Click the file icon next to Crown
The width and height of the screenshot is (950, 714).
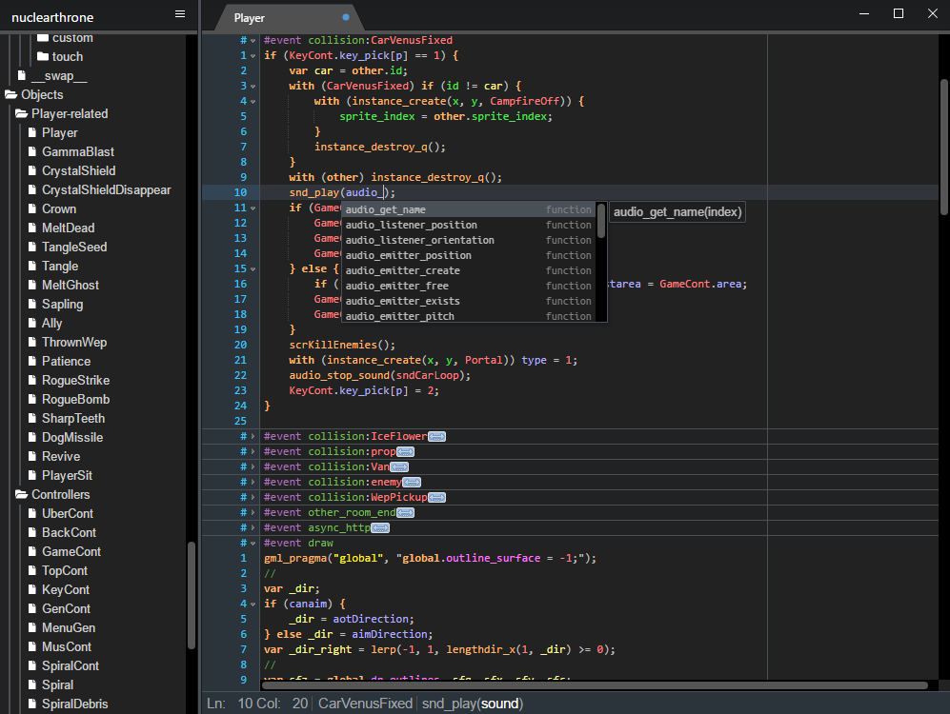[32, 208]
